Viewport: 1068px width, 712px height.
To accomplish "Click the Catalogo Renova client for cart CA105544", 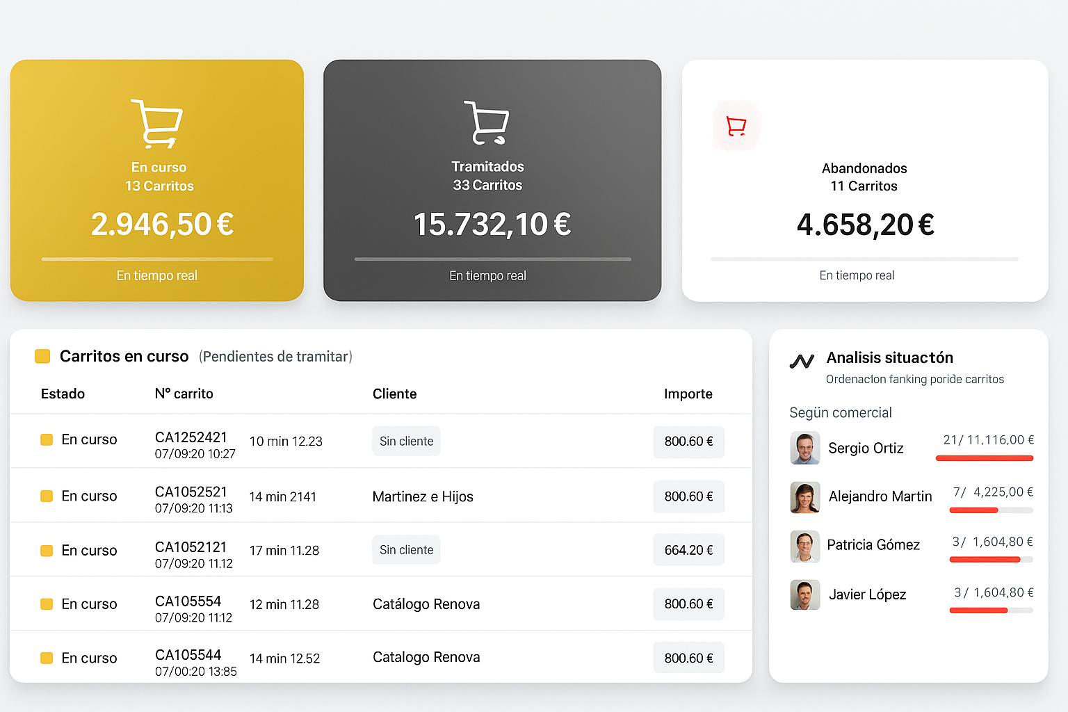I will [x=426, y=657].
